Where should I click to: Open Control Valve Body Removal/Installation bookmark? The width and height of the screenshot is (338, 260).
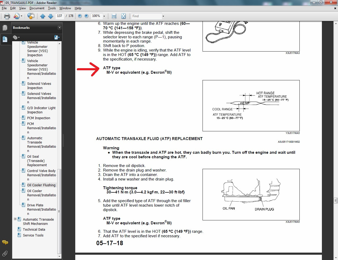tap(41, 175)
